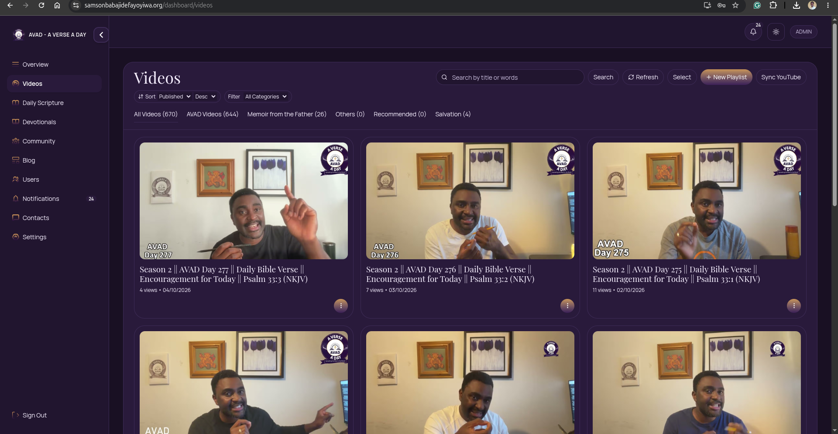
Task: Reload the page in browser
Action: 41,5
